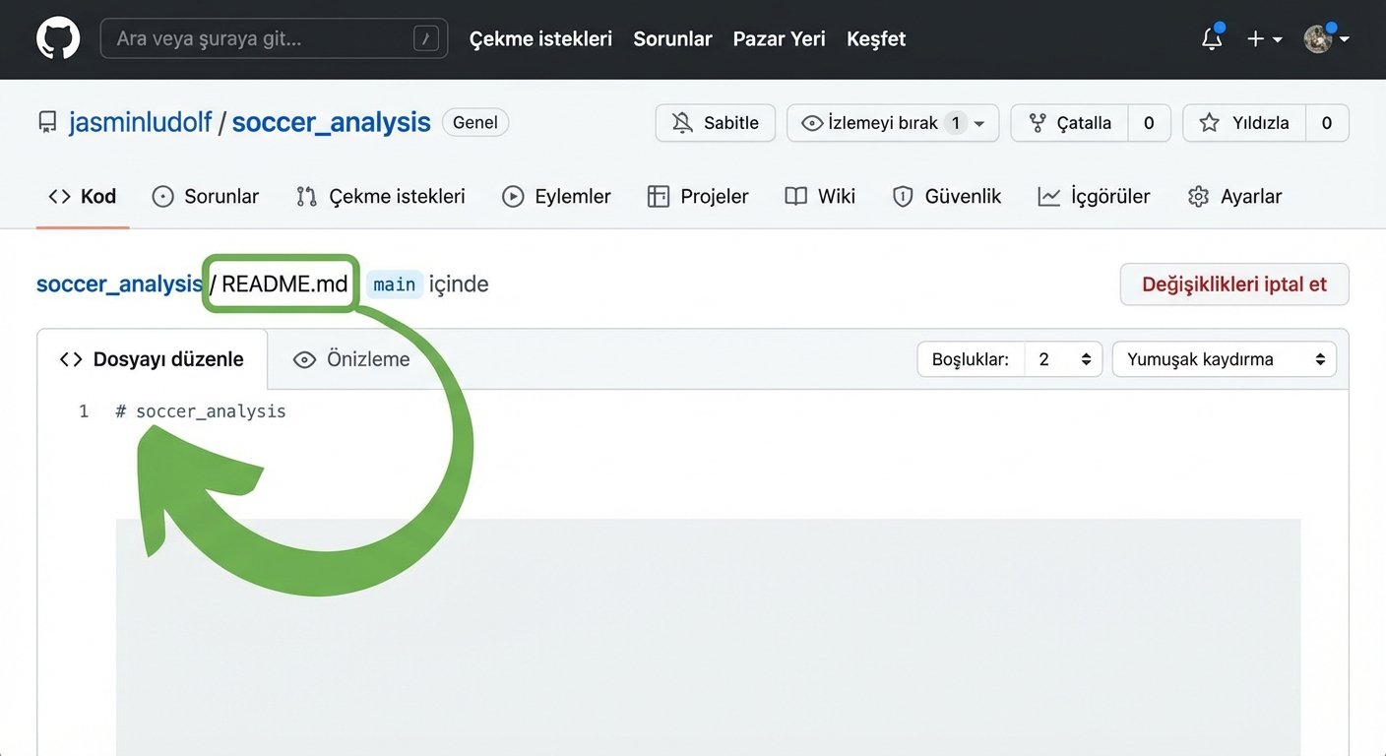Go to Pazar Yeri in top bar
Screen dimensions: 1386x756
pos(779,39)
